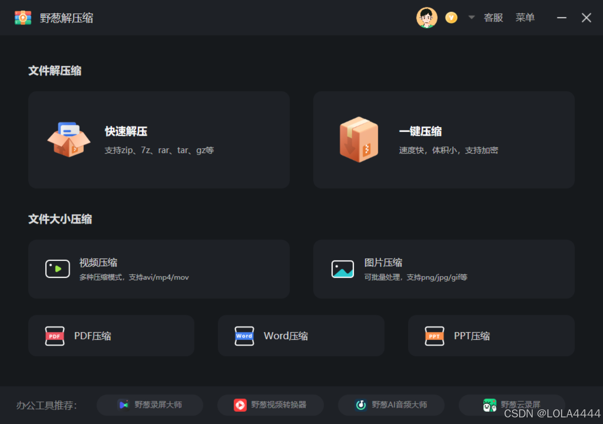Screen dimensions: 603x424
Task: Click the Word压缩 Word icon
Action: coord(244,335)
